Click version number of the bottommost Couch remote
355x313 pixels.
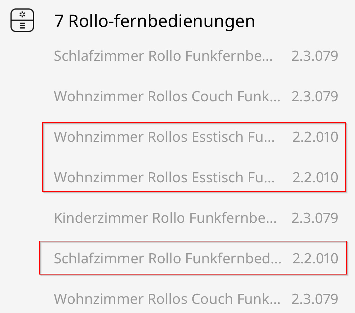[x=315, y=299]
